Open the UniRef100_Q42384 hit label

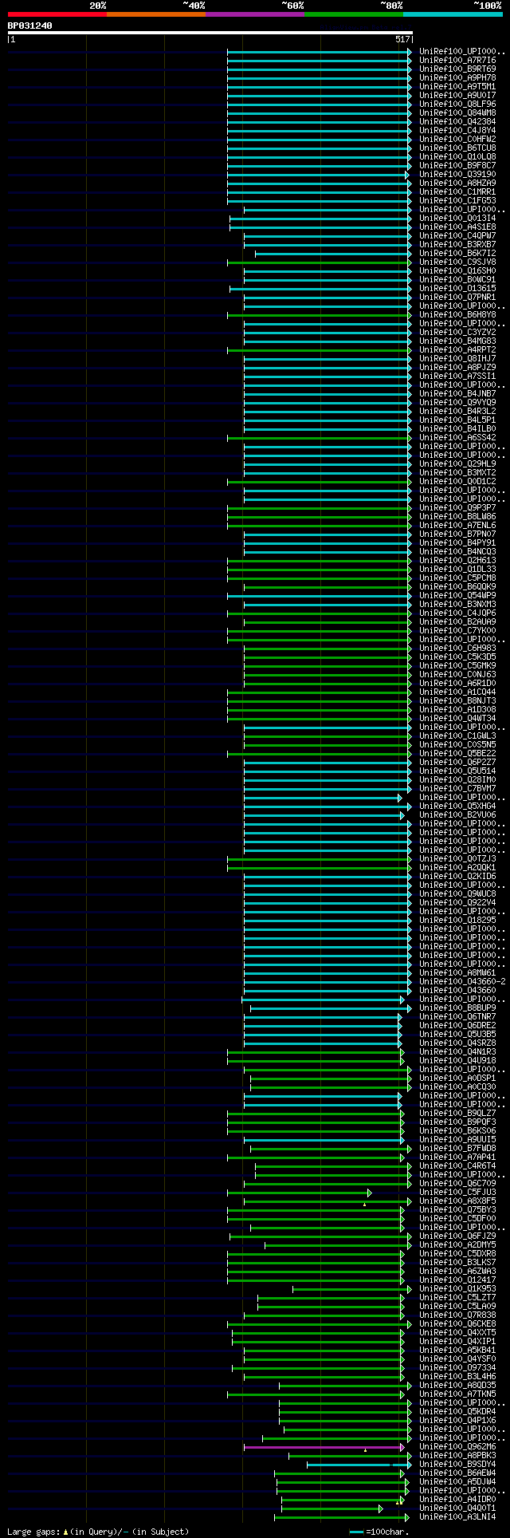pyautogui.click(x=457, y=122)
